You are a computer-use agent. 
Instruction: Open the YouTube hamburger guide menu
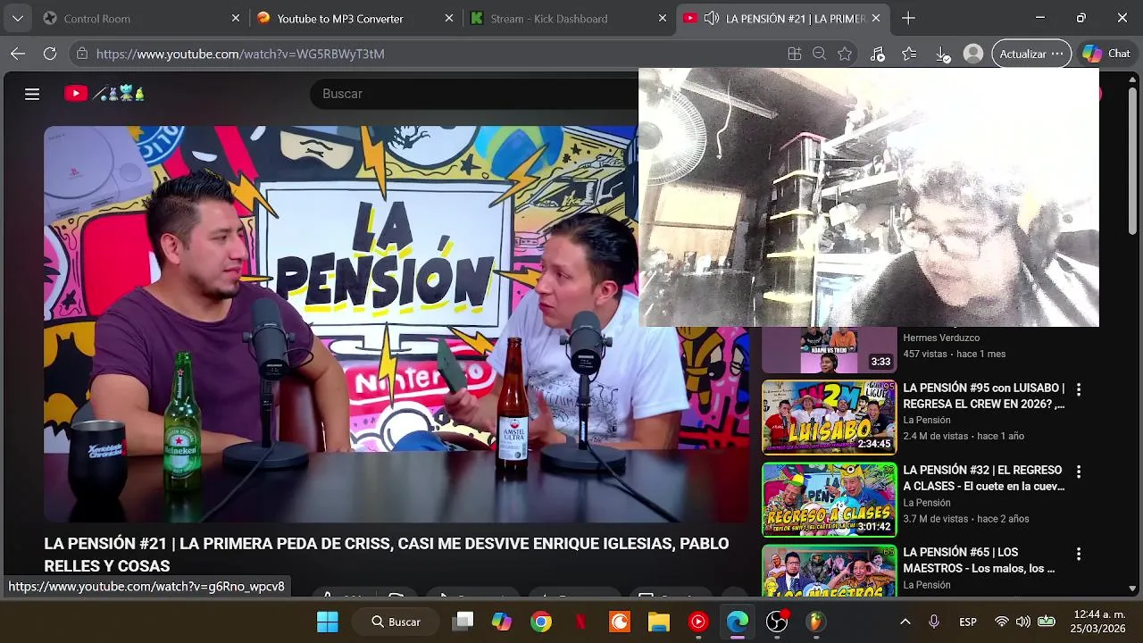tap(32, 94)
